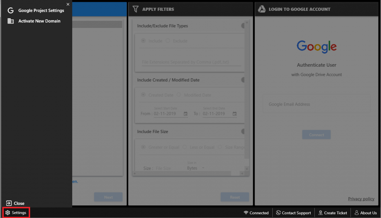Click the scroll-down arrow of the filters panel
The height and width of the screenshot is (218, 381).
247,168
